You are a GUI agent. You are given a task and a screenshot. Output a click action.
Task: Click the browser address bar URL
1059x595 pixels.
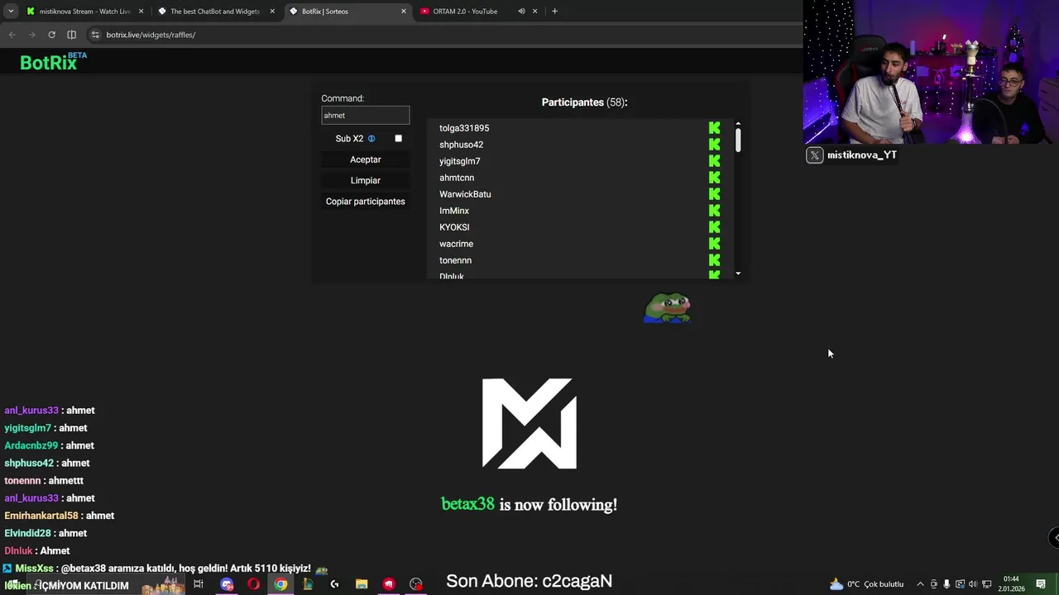tap(151, 35)
